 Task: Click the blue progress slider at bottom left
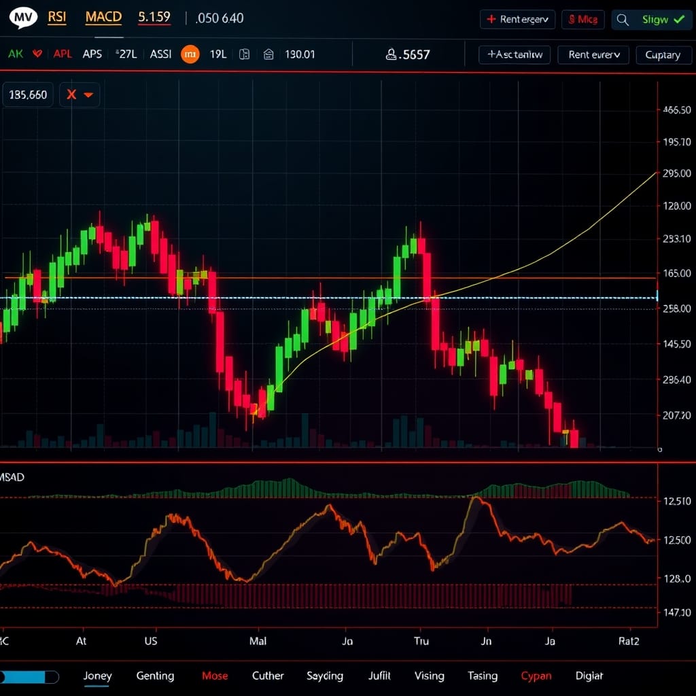[x=29, y=677]
